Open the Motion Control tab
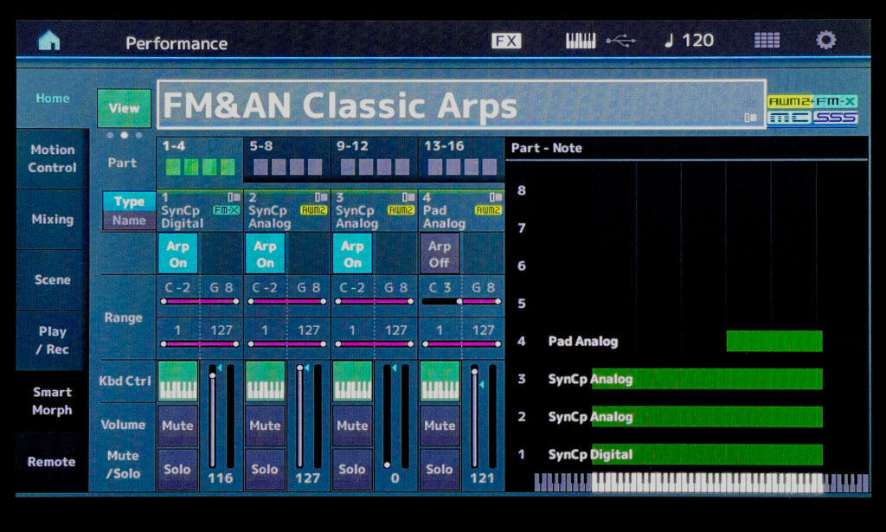 tap(53, 158)
